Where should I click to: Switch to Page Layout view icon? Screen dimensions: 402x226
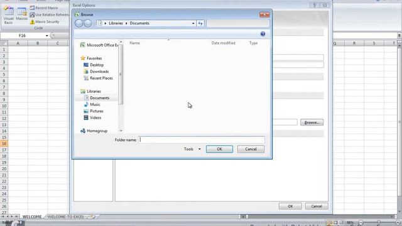(335, 223)
